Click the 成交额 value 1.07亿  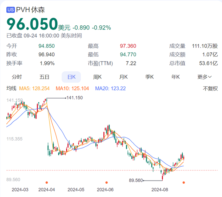210,54
